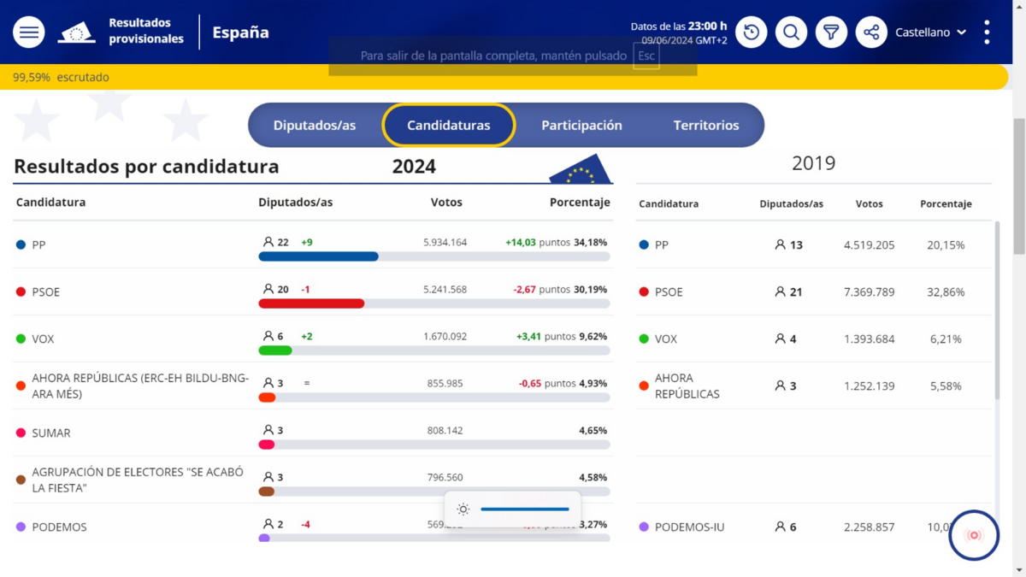Click the brightness sun icon
The image size is (1026, 577).
pos(463,509)
